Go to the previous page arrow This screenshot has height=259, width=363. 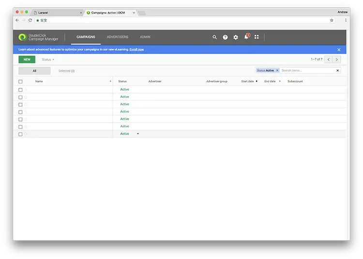[x=328, y=59]
